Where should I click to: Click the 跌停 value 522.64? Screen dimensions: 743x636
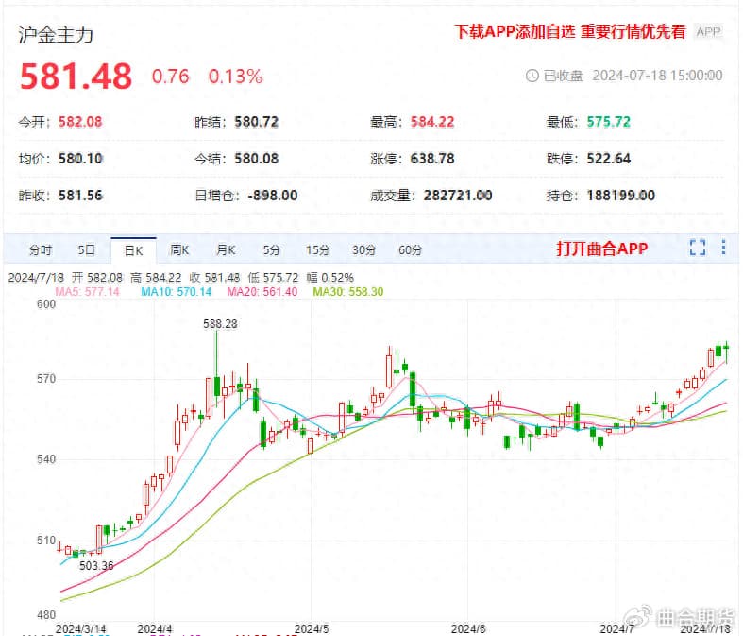coord(608,159)
